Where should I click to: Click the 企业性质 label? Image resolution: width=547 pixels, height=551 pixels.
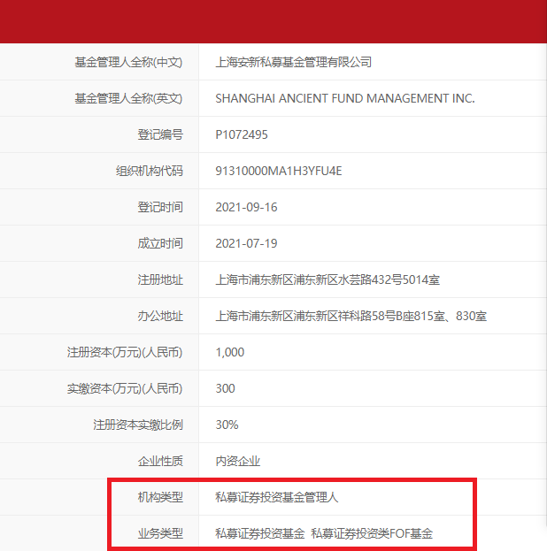point(160,461)
